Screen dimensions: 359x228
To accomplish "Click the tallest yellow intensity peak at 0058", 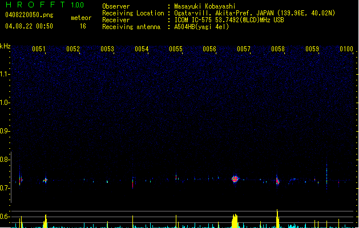I will point(277,219).
